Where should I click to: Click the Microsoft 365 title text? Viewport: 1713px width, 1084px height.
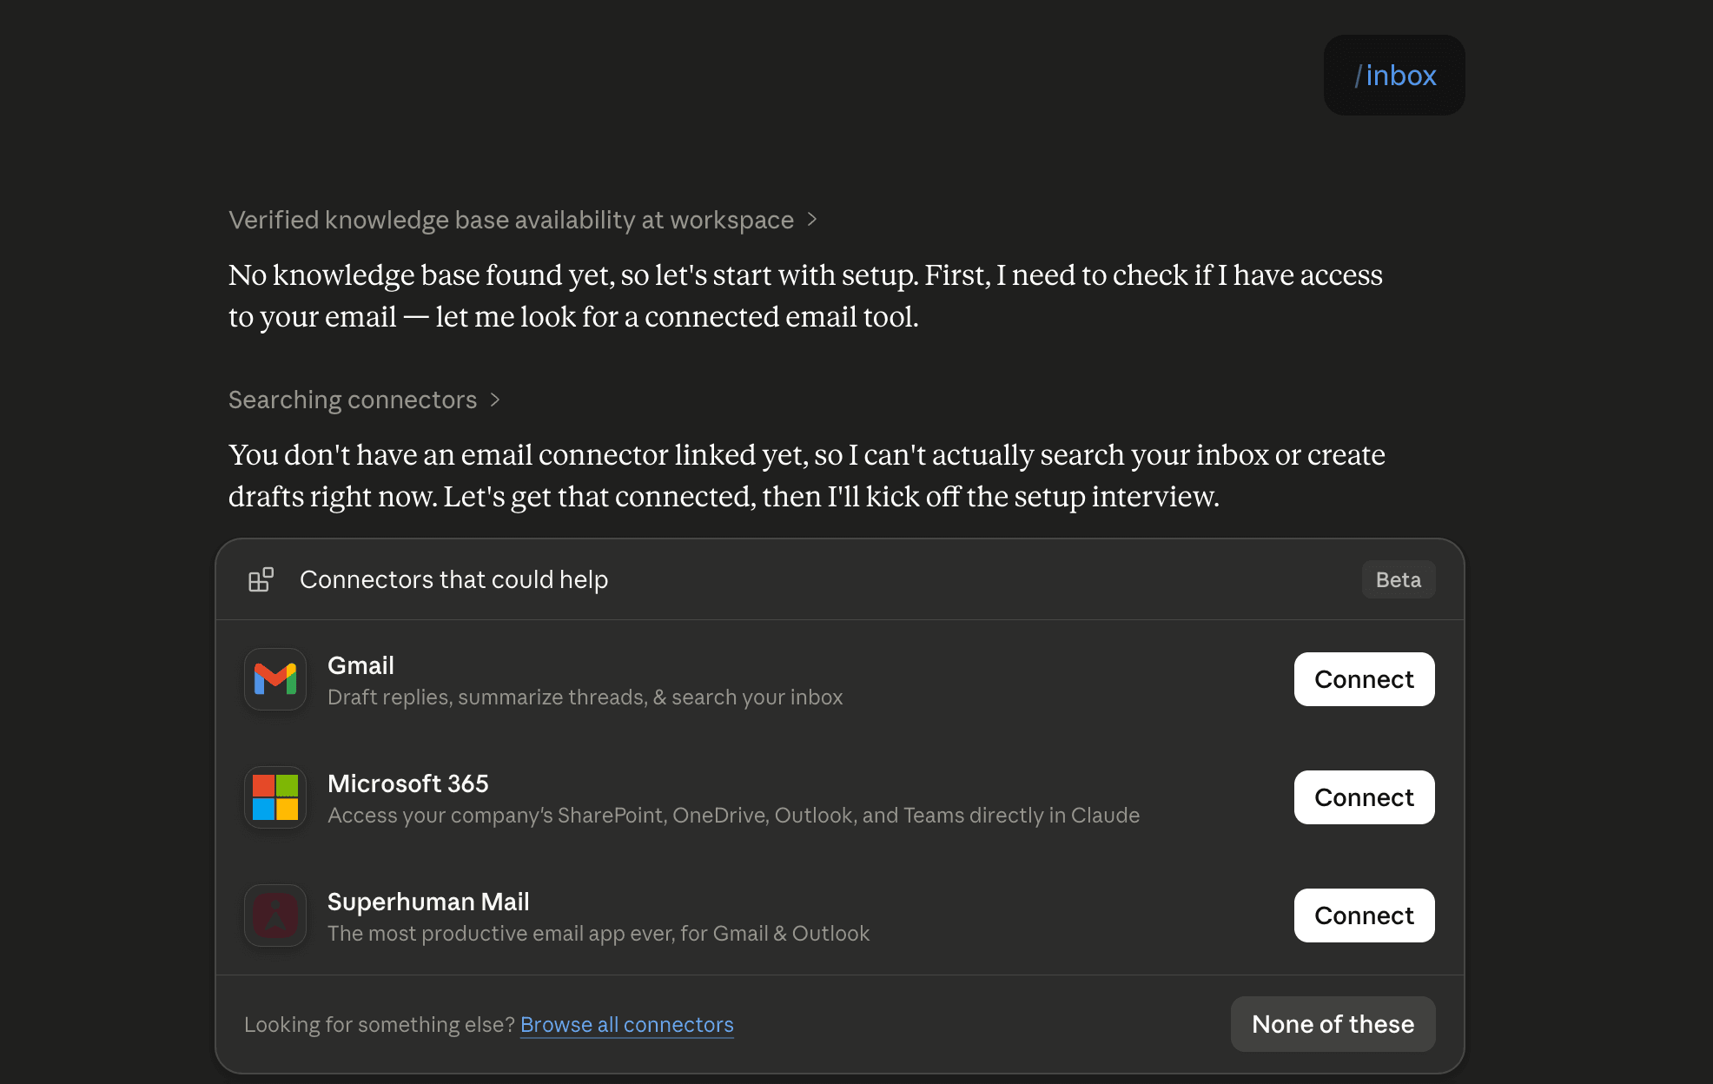coord(408,783)
